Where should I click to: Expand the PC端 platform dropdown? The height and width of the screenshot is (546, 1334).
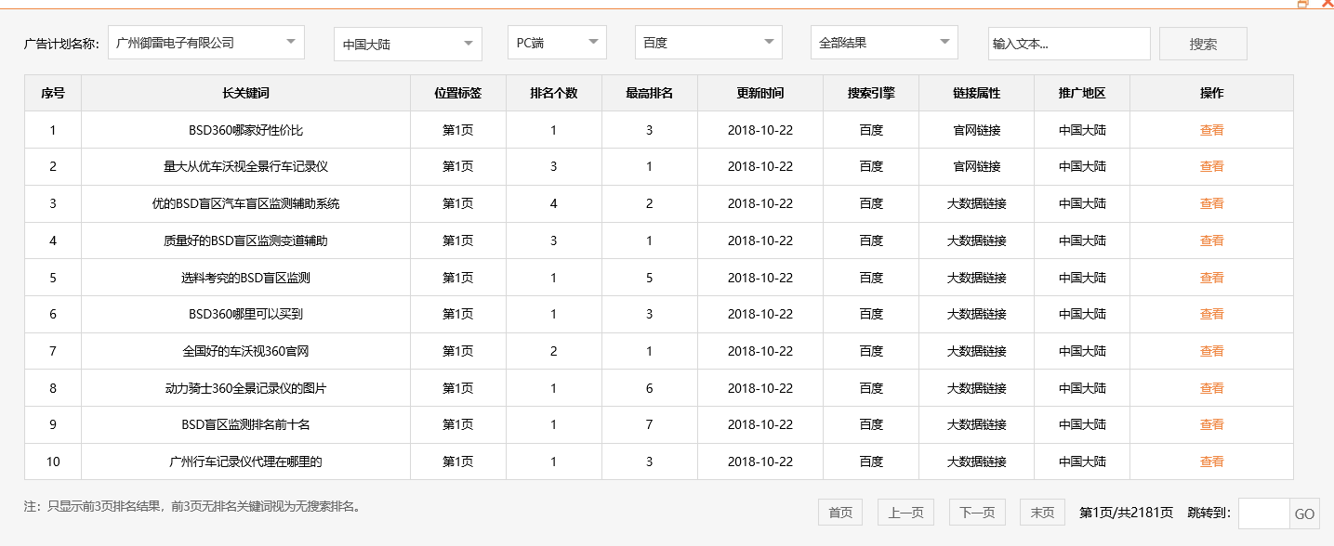pyautogui.click(x=556, y=42)
